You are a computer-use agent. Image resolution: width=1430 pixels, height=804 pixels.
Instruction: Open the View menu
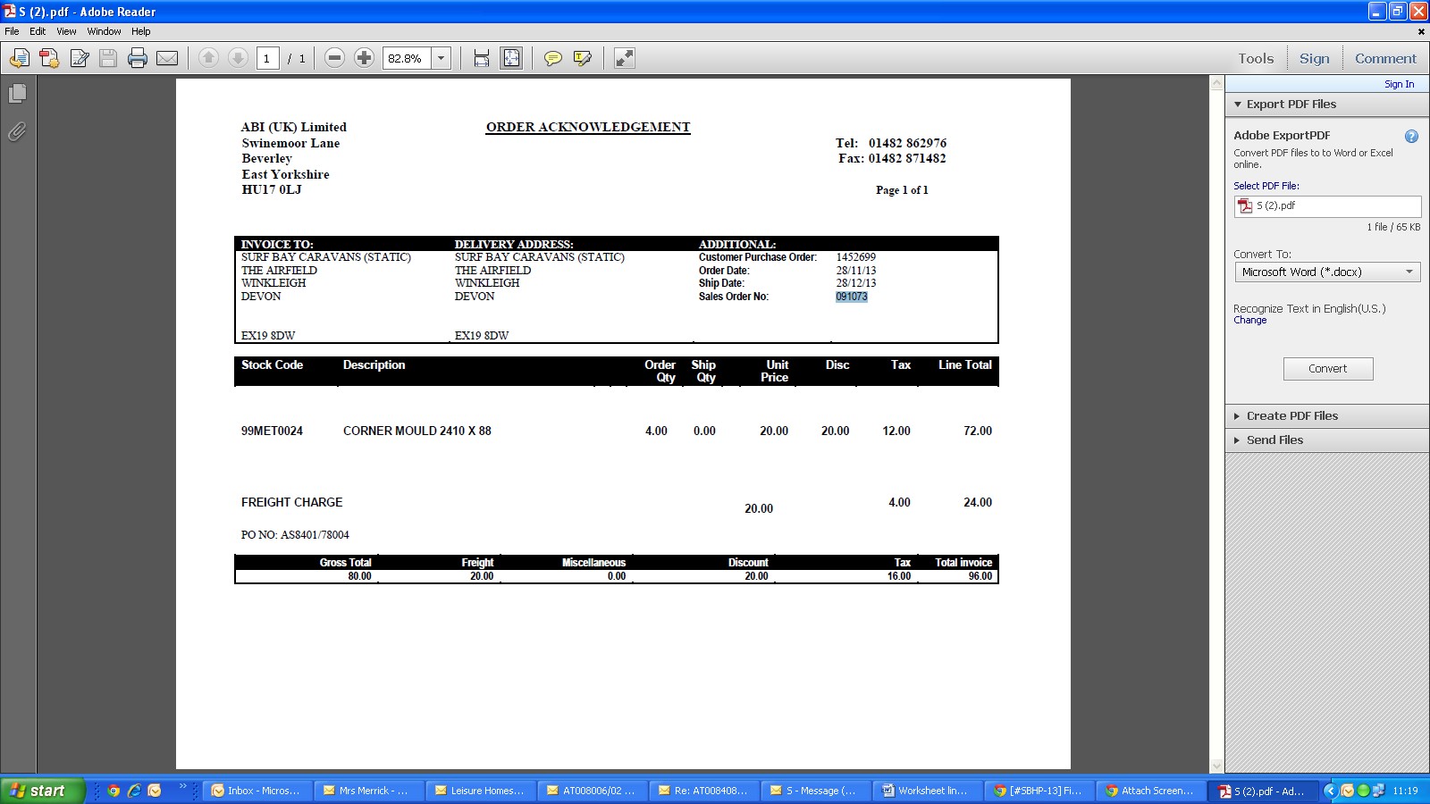(x=66, y=31)
